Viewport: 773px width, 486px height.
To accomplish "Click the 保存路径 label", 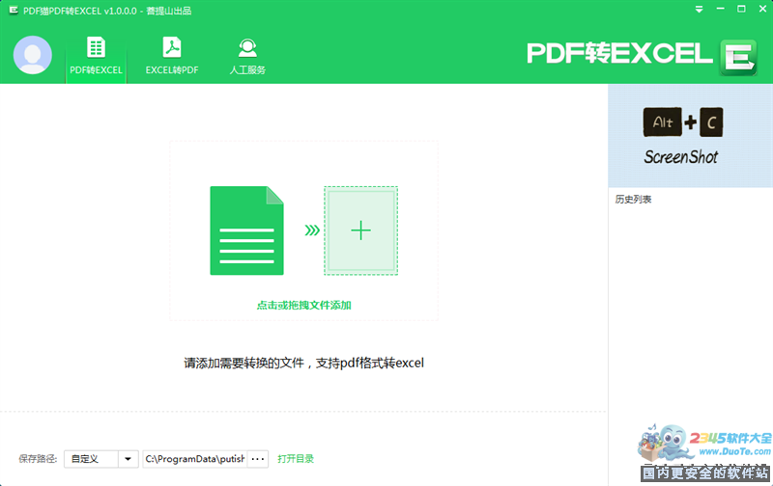I will click(x=38, y=459).
